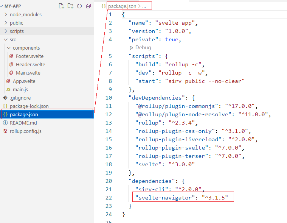Collapse all folders in explorer
The image size is (287, 223).
pos(88,6)
